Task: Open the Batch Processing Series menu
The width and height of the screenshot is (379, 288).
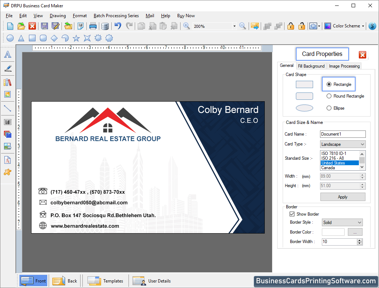Action: (x=116, y=16)
